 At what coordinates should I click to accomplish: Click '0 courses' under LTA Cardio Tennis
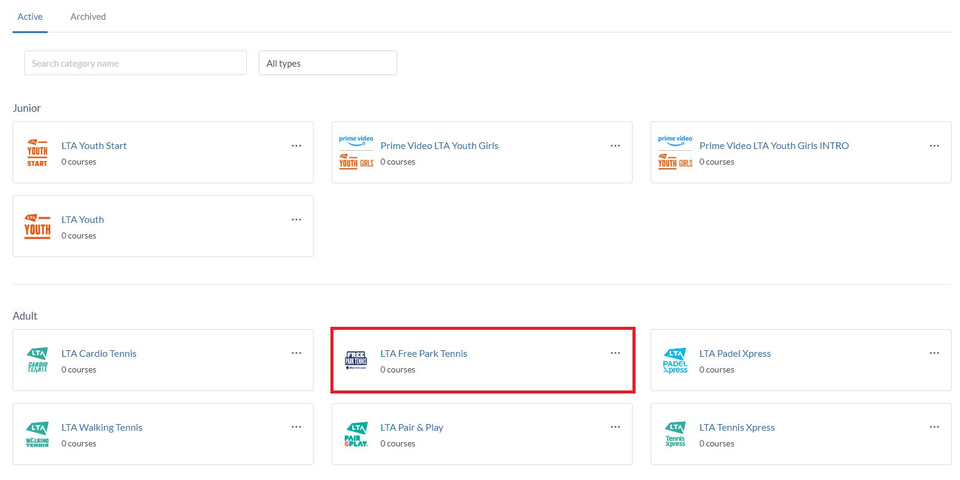tap(79, 369)
